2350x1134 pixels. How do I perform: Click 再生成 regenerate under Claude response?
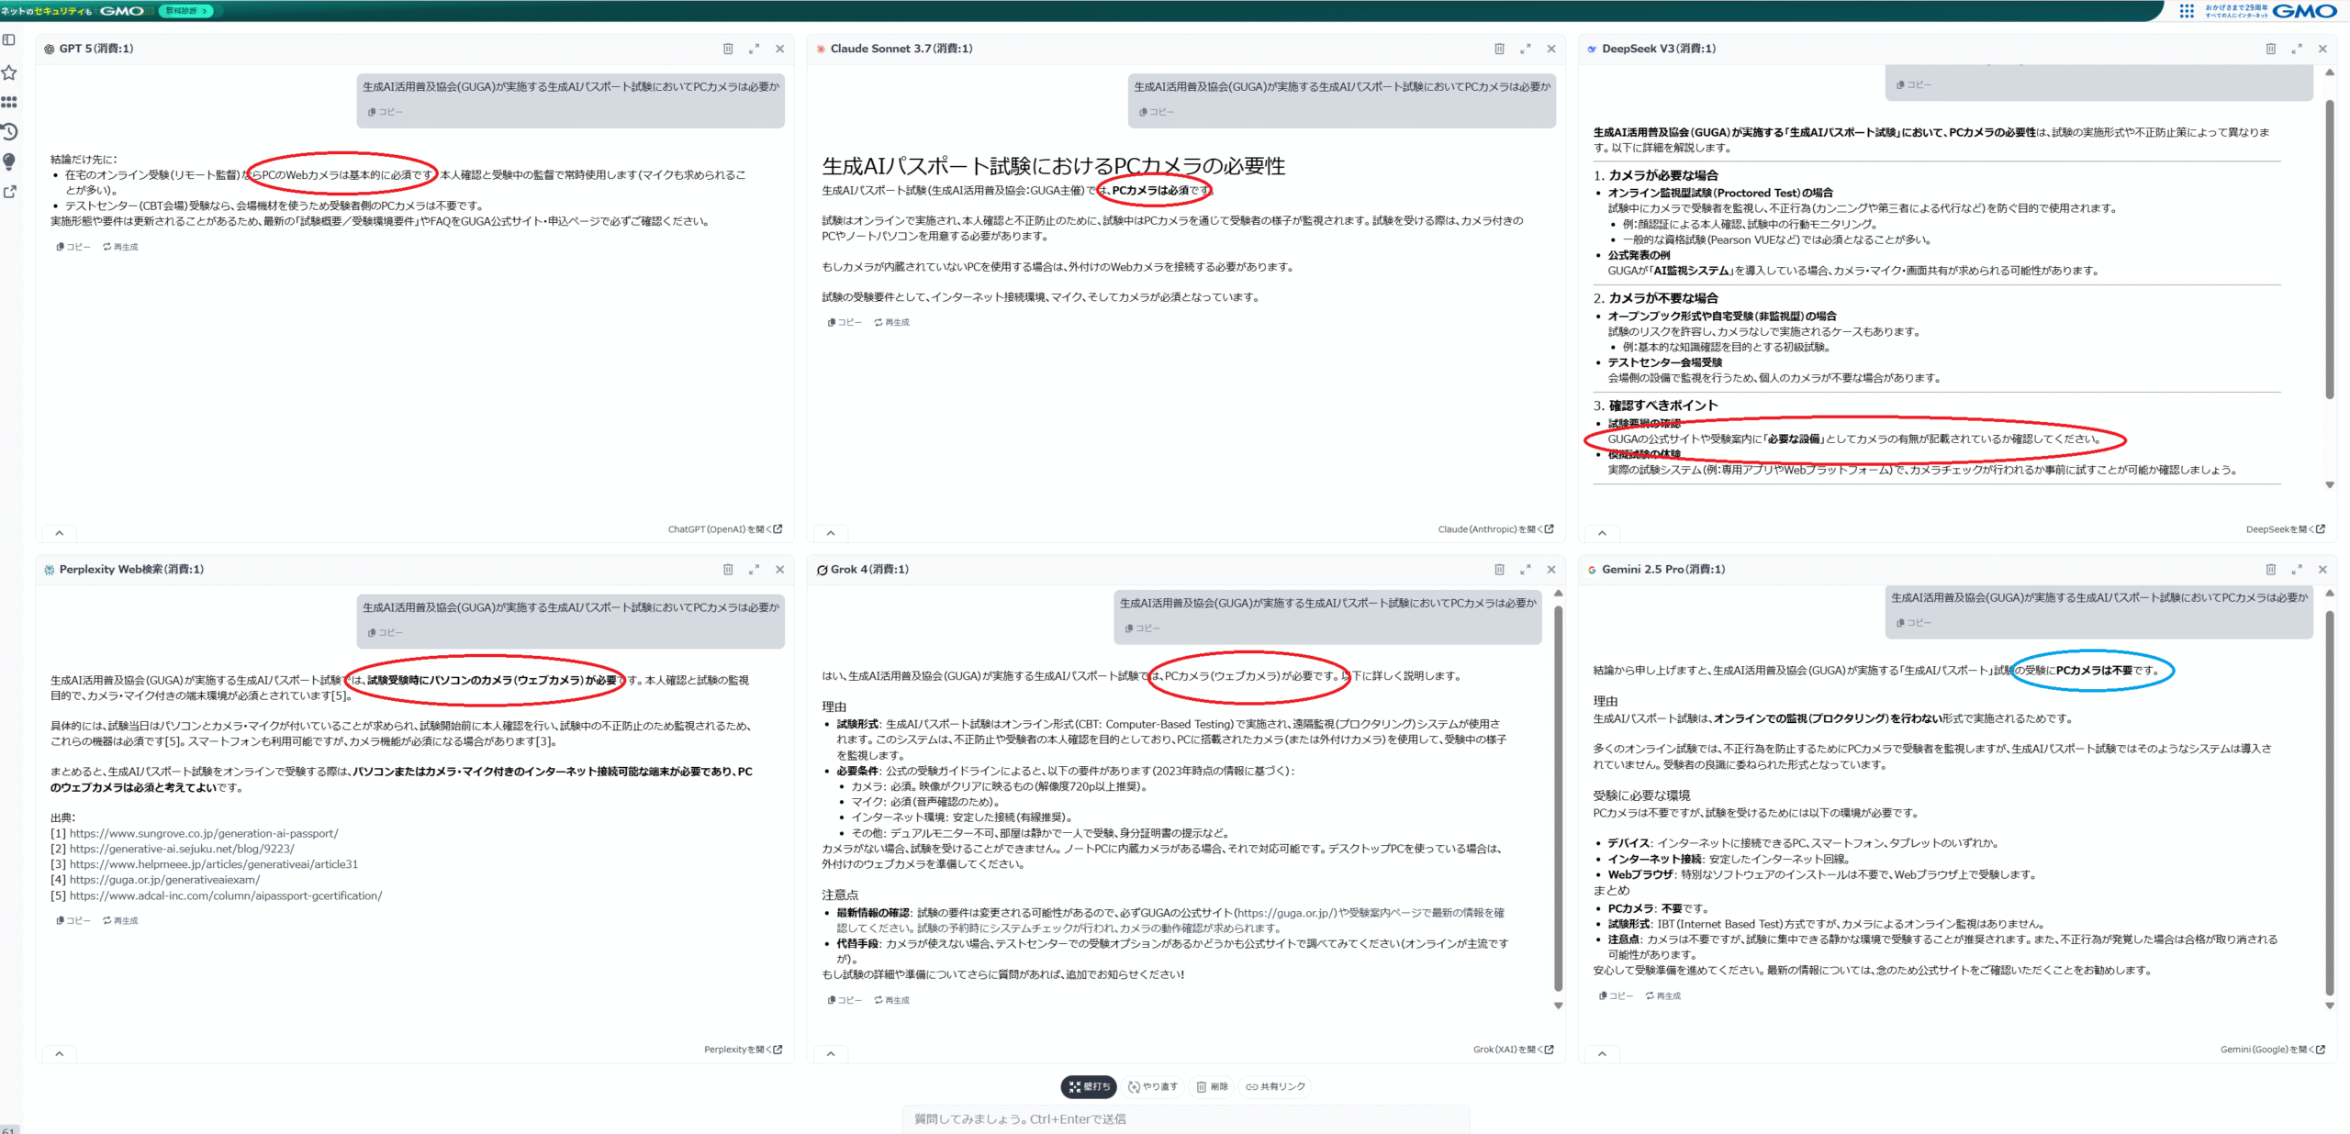892,323
